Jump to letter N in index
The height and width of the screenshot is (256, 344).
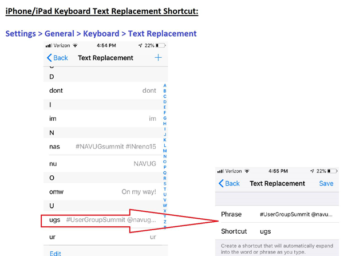[165, 156]
